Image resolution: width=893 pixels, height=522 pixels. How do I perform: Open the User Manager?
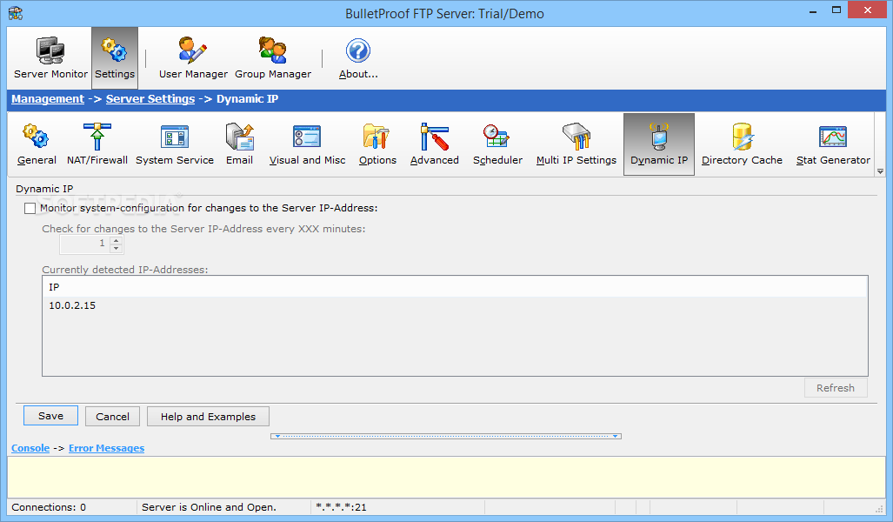pos(193,57)
